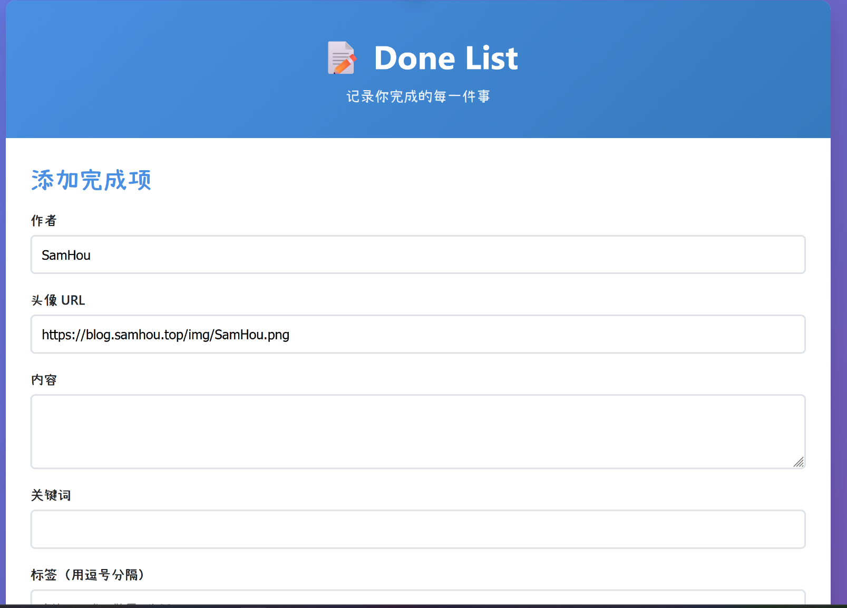Viewport: 847px width, 608px height.
Task: Click the 内容 field label
Action: pyautogui.click(x=44, y=380)
